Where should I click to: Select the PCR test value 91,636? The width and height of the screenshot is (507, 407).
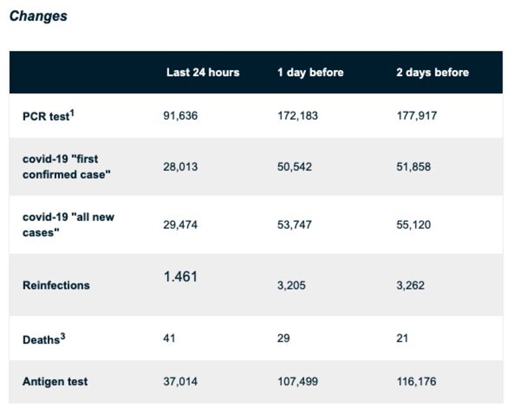pyautogui.click(x=180, y=116)
